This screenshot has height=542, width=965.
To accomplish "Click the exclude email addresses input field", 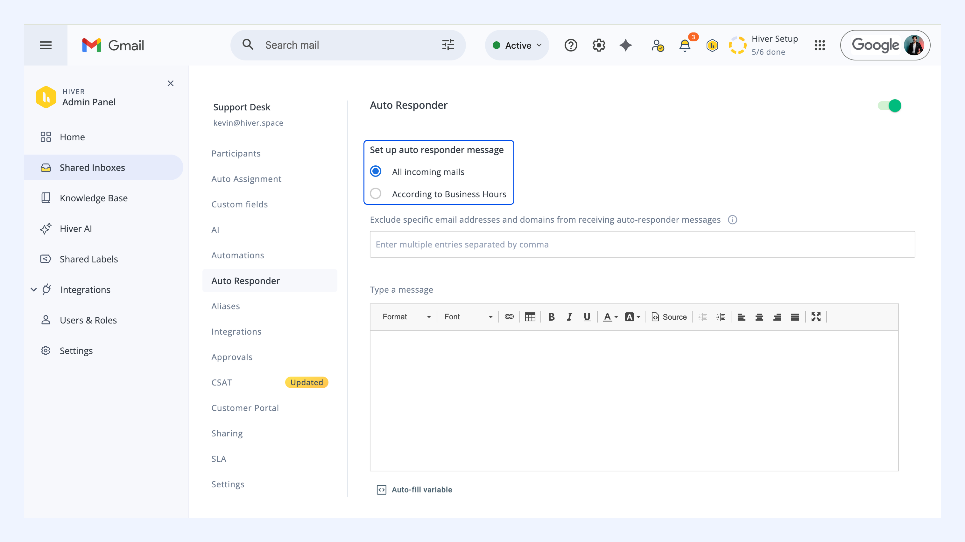I will coord(642,244).
